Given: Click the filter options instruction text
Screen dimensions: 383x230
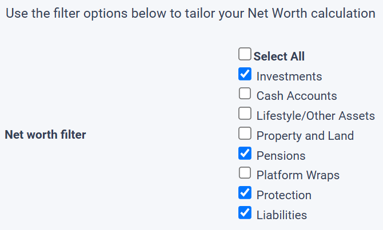Looking at the screenshot, I should click(190, 13).
